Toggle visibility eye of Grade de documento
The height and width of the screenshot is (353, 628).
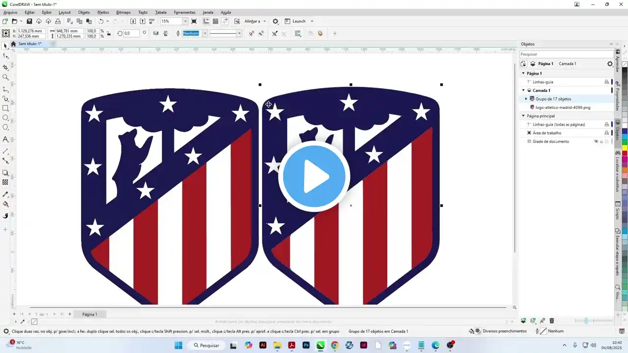[596, 142]
